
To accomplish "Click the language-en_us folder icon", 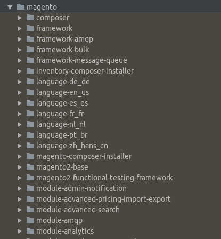I will point(30,92).
